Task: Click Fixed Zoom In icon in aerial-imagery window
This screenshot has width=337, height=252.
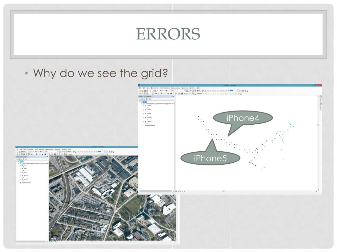Action: (x=27, y=154)
